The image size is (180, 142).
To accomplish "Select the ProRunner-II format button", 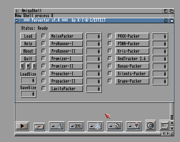I will [x=66, y=51].
